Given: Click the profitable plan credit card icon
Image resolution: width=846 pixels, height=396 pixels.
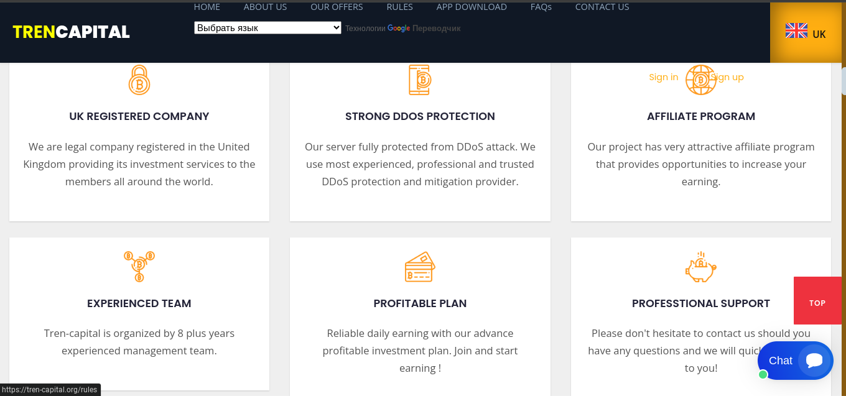Looking at the screenshot, I should (420, 267).
